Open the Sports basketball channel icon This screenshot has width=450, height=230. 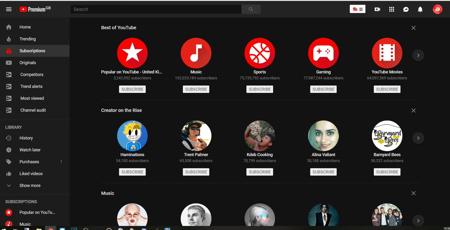pyautogui.click(x=260, y=53)
